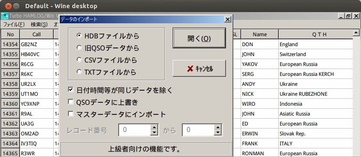Screen dimensions: 361x157
Task: Select row number 14365
Action: [10, 154]
